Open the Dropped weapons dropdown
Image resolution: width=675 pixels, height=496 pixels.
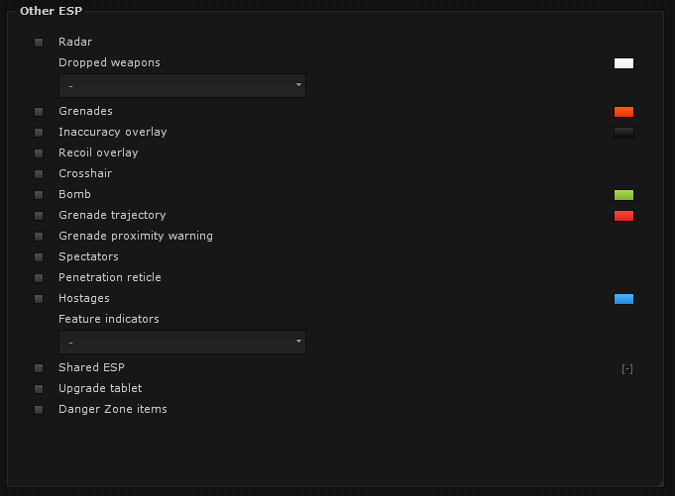click(182, 86)
